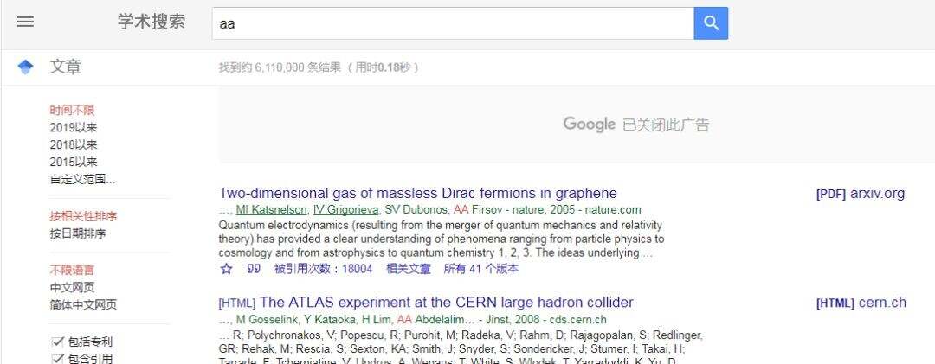Click into the search box containing aa

[453, 23]
